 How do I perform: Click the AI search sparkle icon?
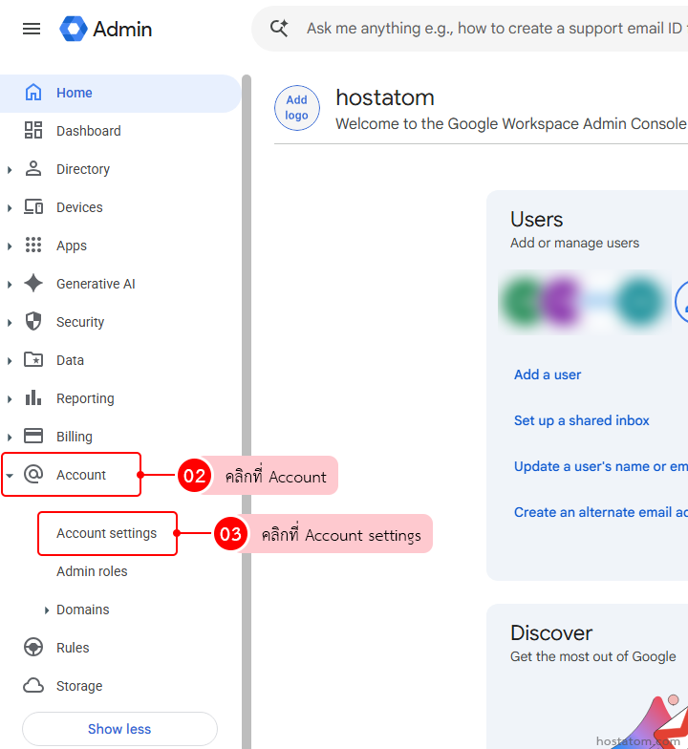[x=279, y=29]
